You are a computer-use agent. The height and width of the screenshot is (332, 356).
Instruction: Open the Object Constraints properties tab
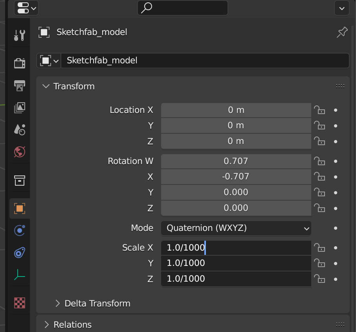point(19,253)
